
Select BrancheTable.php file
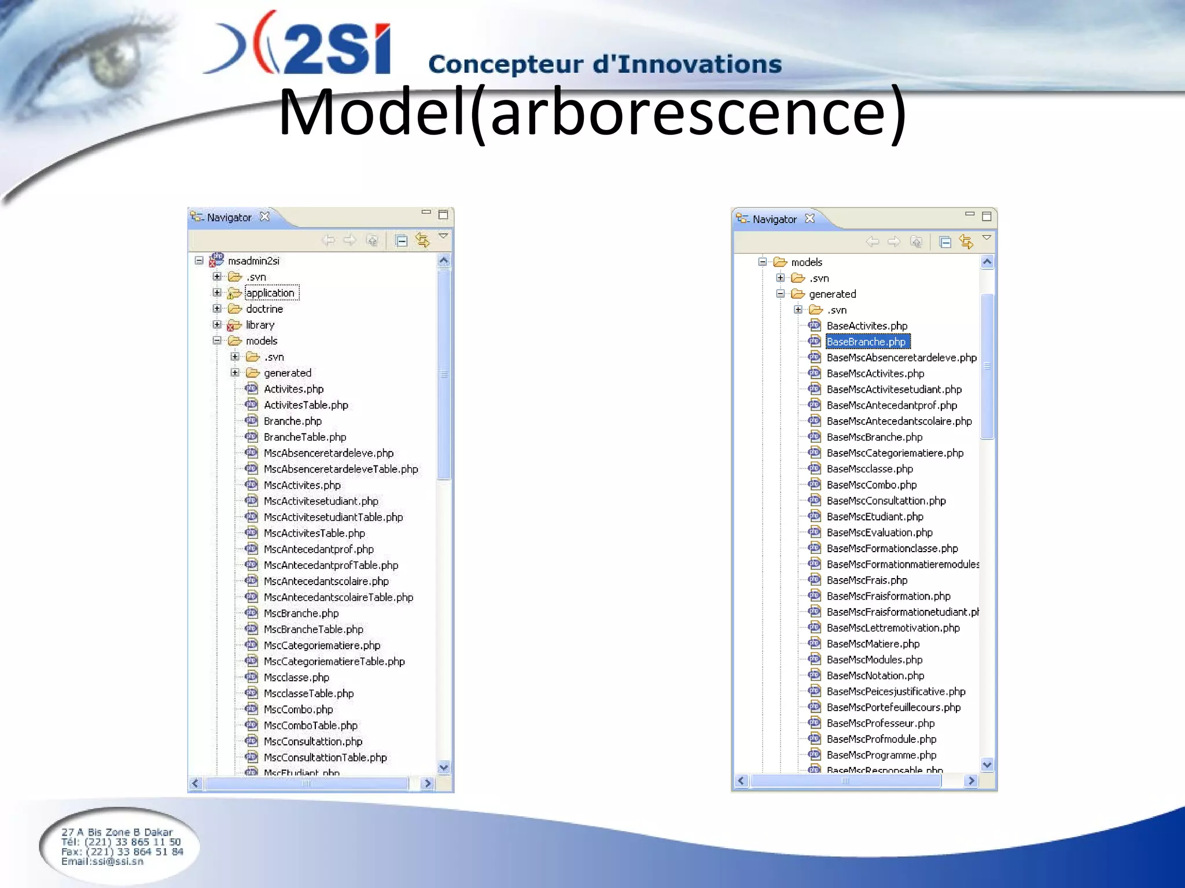pyautogui.click(x=305, y=437)
